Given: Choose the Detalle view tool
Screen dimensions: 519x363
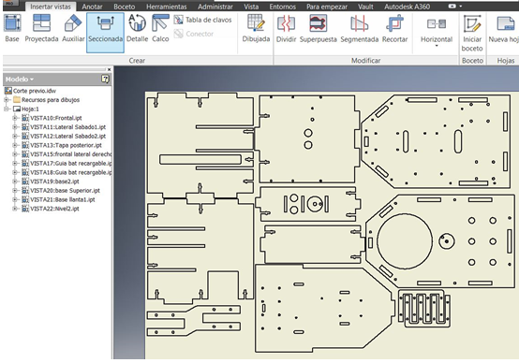Looking at the screenshot, I should click(137, 29).
